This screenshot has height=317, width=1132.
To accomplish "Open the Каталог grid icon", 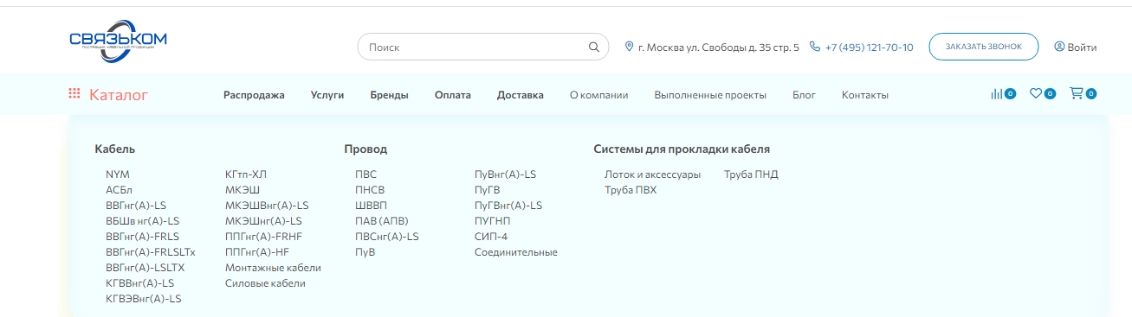I will tap(74, 94).
